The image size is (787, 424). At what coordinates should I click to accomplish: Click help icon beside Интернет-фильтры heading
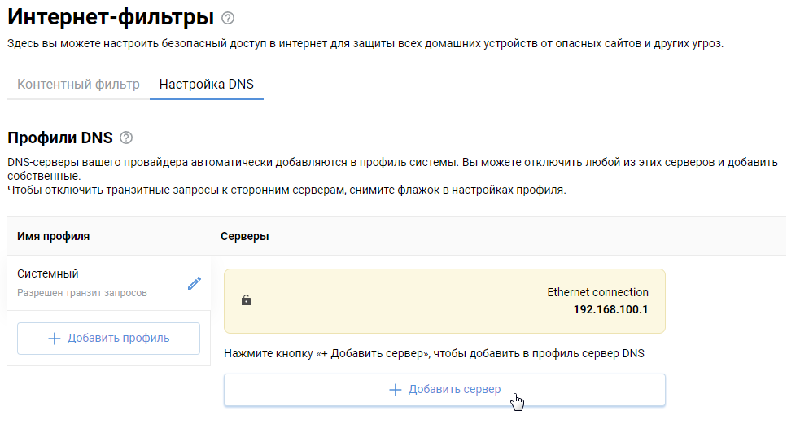(228, 17)
